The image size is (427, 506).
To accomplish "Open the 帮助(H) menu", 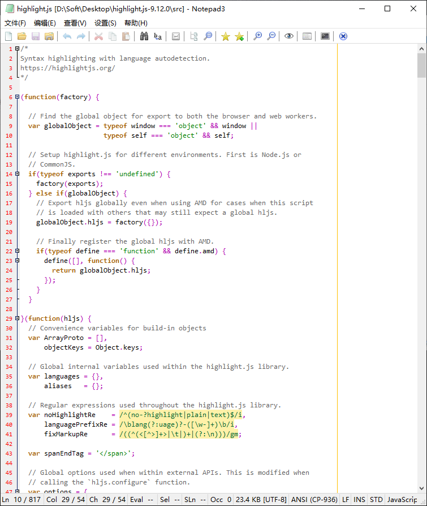I will 136,23.
